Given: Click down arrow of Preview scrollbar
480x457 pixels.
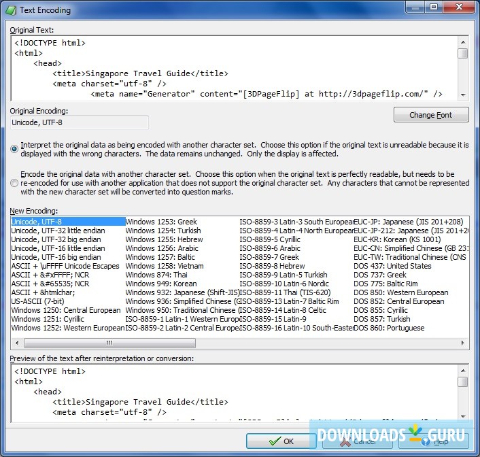Looking at the screenshot, I should [463, 417].
